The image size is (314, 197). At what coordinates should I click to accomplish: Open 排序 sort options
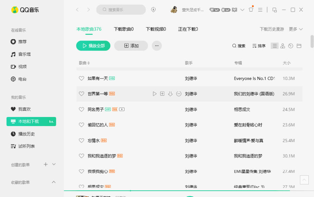tap(259, 46)
